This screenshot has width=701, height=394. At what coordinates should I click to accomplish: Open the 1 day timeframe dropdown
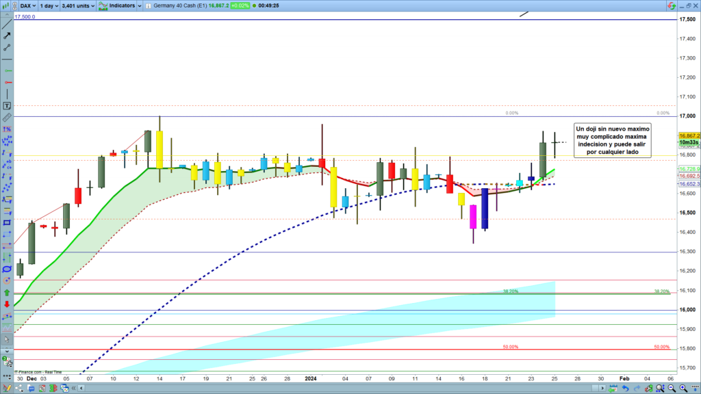point(49,5)
